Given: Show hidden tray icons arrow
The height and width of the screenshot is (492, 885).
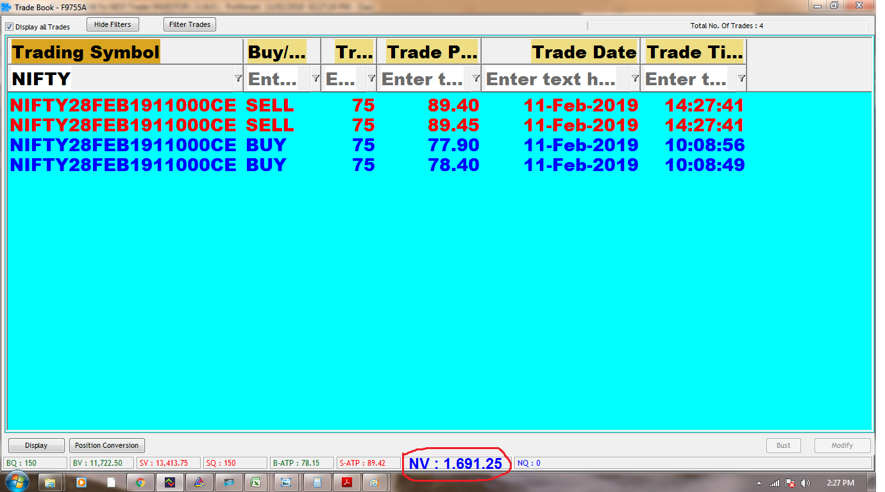Looking at the screenshot, I should tap(759, 483).
